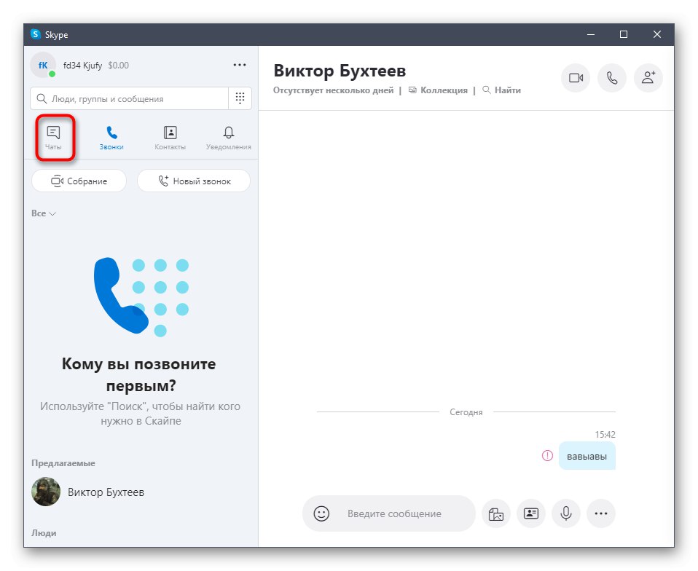Click the Skype logo in the title bar
Screen dimensions: 698x571
[x=36, y=34]
